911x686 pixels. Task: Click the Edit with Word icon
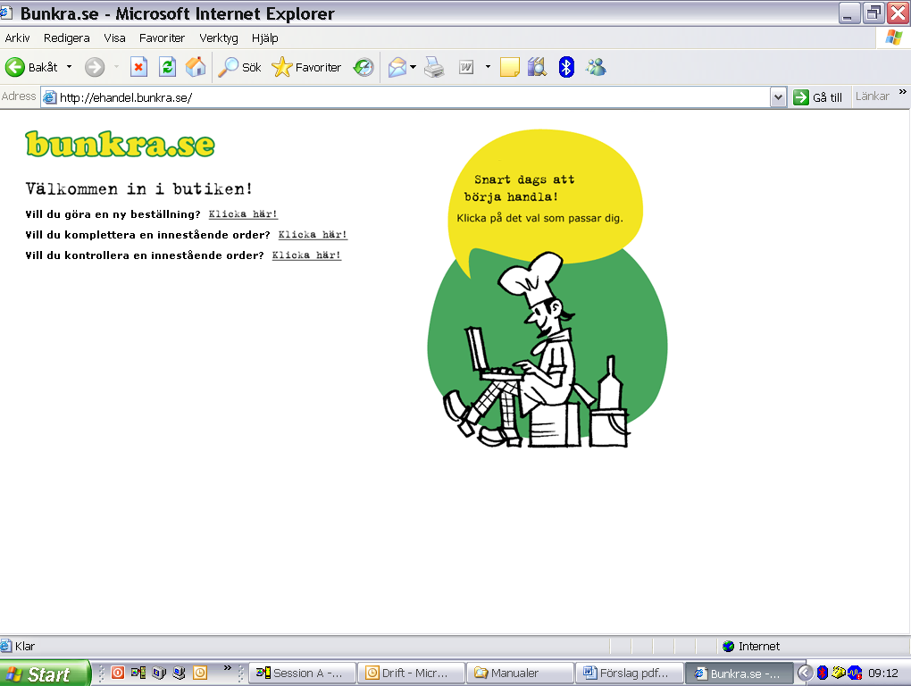[466, 67]
